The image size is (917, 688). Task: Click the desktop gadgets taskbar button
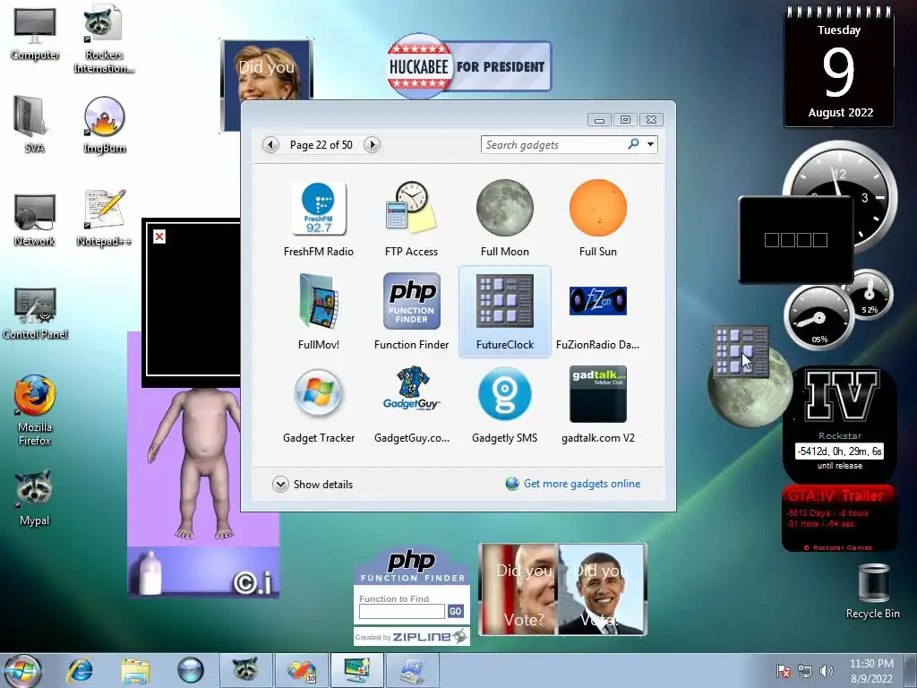(x=356, y=670)
